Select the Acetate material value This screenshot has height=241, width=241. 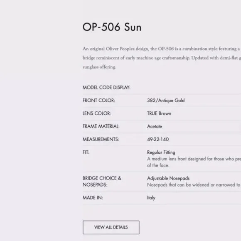click(155, 126)
